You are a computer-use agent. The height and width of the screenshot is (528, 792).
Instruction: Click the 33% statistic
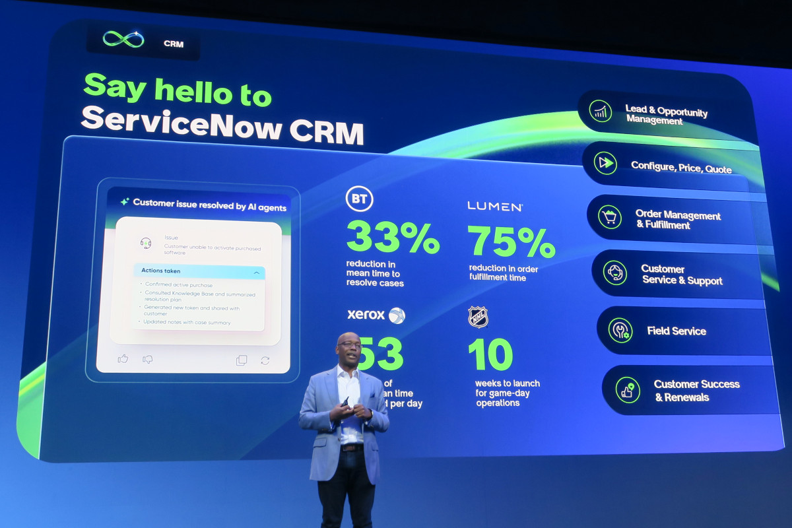393,238
